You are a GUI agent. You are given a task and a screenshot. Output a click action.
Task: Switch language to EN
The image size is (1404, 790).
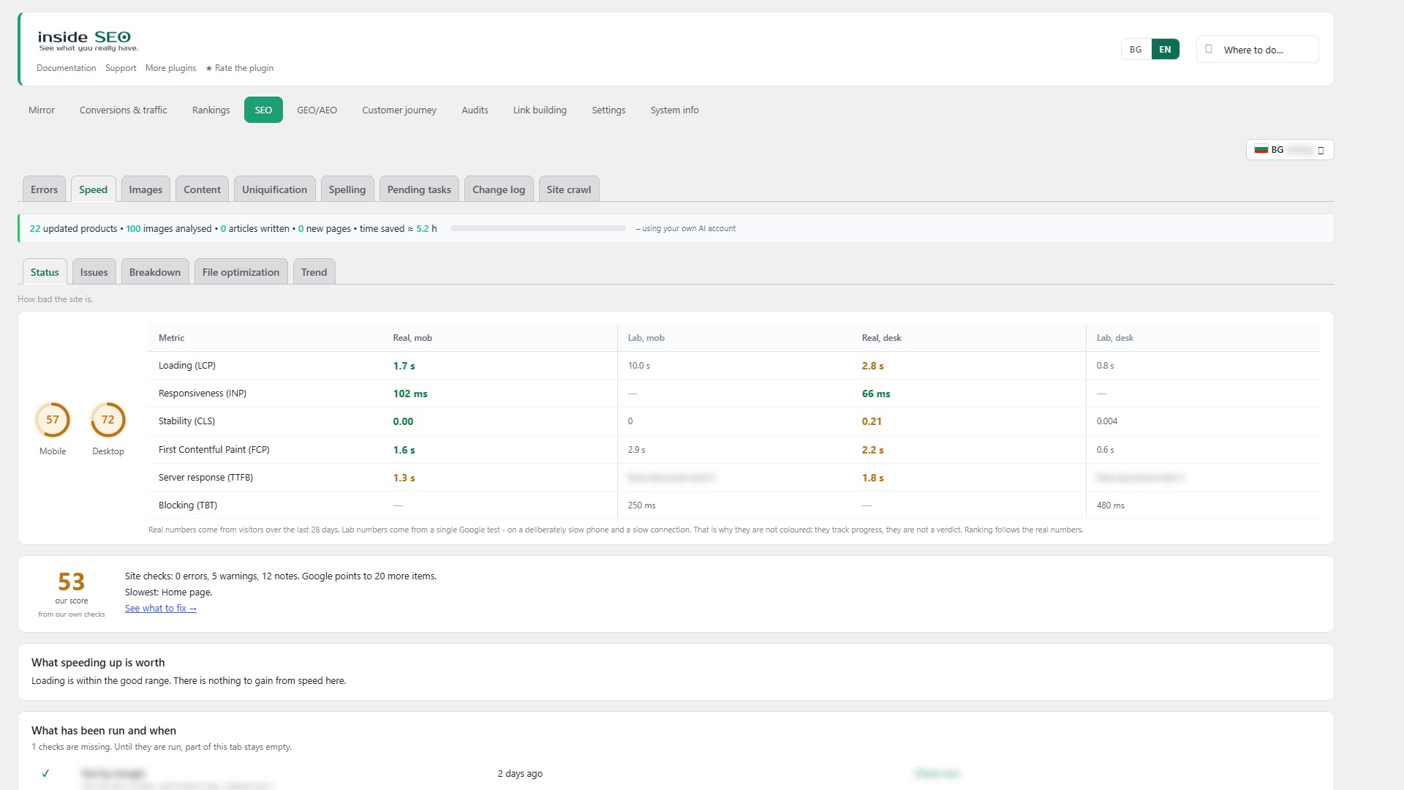click(1165, 49)
